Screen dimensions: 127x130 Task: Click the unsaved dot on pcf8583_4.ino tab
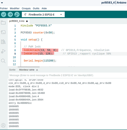click(27, 21)
